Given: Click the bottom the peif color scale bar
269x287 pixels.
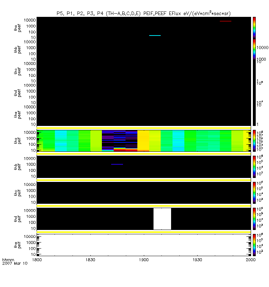Looking at the screenshot, I should point(254,244).
